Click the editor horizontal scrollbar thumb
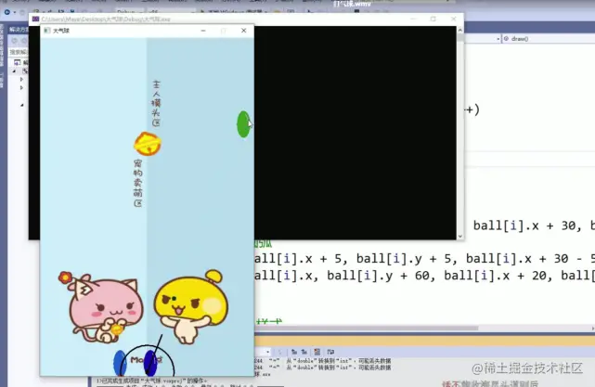The image size is (595, 387). (366, 328)
